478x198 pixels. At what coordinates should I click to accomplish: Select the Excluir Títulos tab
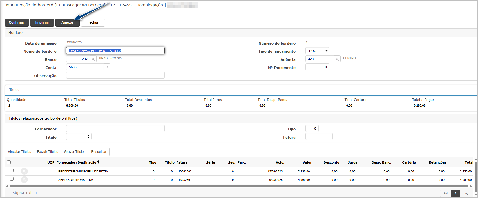pos(48,152)
